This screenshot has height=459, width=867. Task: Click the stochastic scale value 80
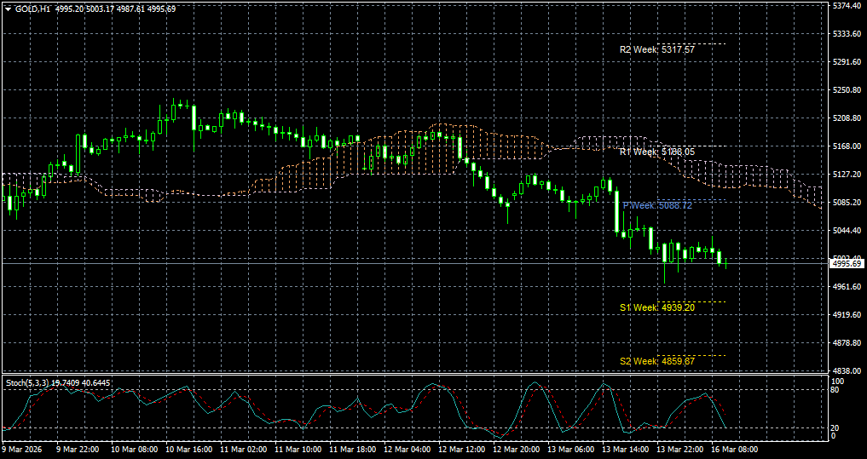pyautogui.click(x=836, y=390)
